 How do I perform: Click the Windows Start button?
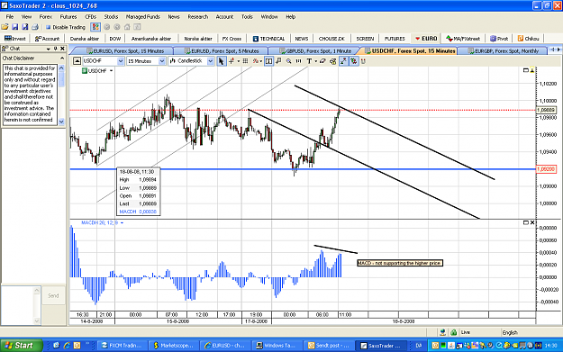pyautogui.click(x=21, y=345)
